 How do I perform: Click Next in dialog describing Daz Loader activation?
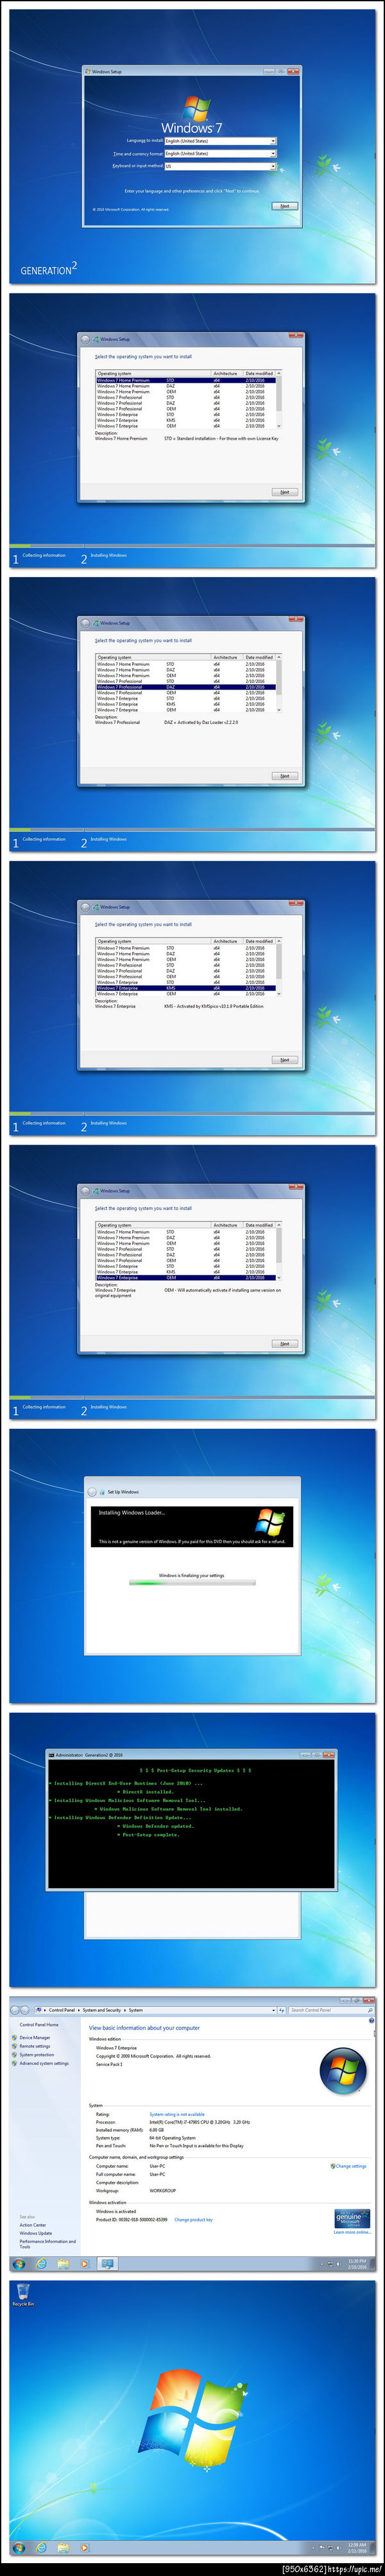pyautogui.click(x=284, y=776)
